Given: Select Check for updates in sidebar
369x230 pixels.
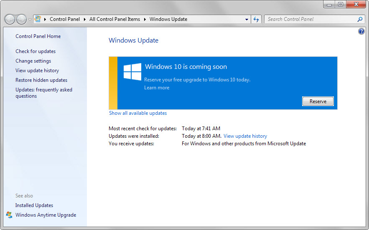Looking at the screenshot, I should pyautogui.click(x=36, y=51).
